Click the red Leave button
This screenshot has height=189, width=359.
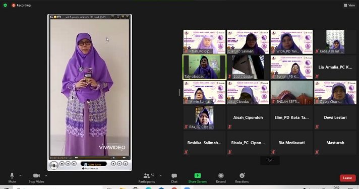347,178
